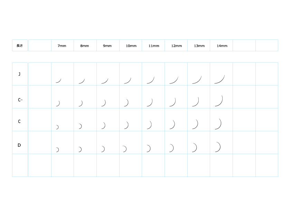Select the C- curl row label
The width and height of the screenshot is (291, 206).
20,100
